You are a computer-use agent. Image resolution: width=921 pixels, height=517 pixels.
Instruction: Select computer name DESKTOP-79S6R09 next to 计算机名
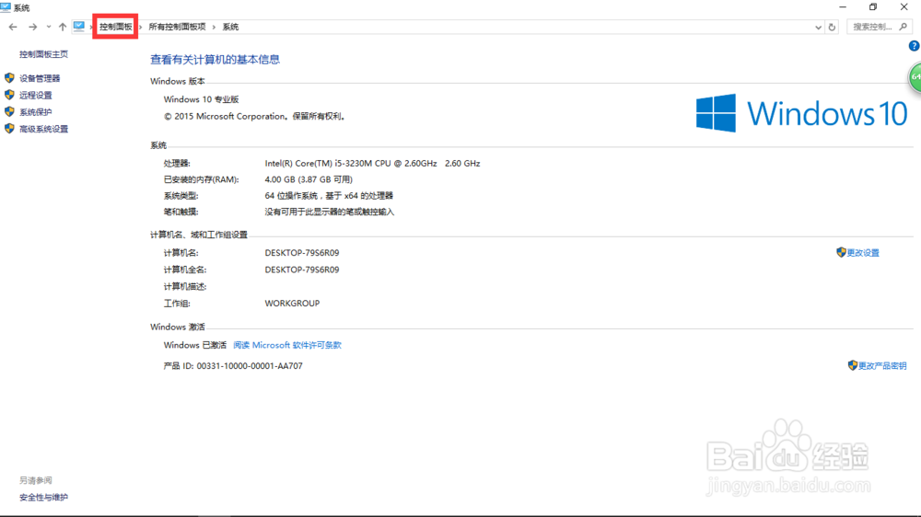point(302,253)
